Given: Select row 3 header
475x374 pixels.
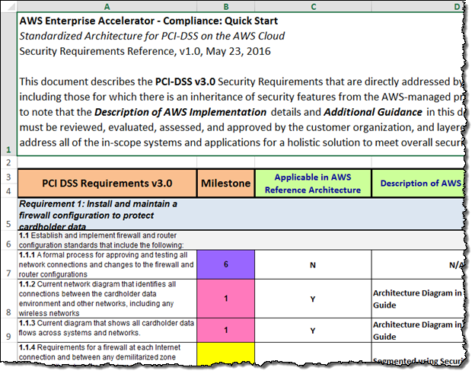Looking at the screenshot, I should pyautogui.click(x=9, y=177).
